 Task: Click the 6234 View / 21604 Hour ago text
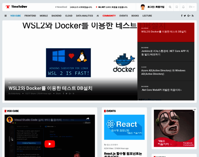116,148
